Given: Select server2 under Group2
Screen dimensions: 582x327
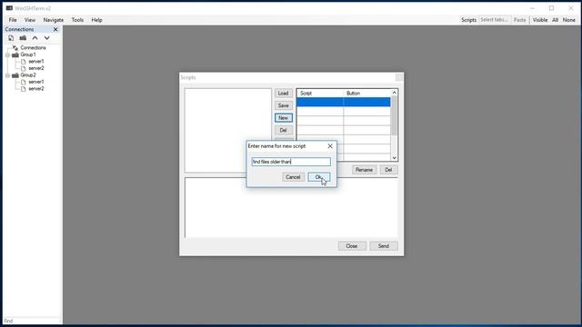Looking at the screenshot, I should pos(36,89).
